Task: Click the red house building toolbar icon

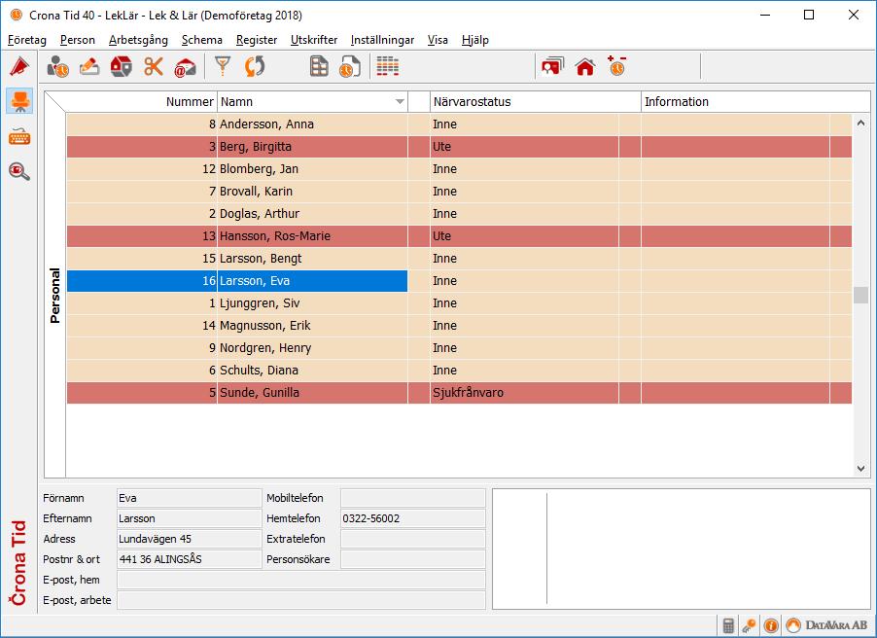Action: [x=122, y=66]
